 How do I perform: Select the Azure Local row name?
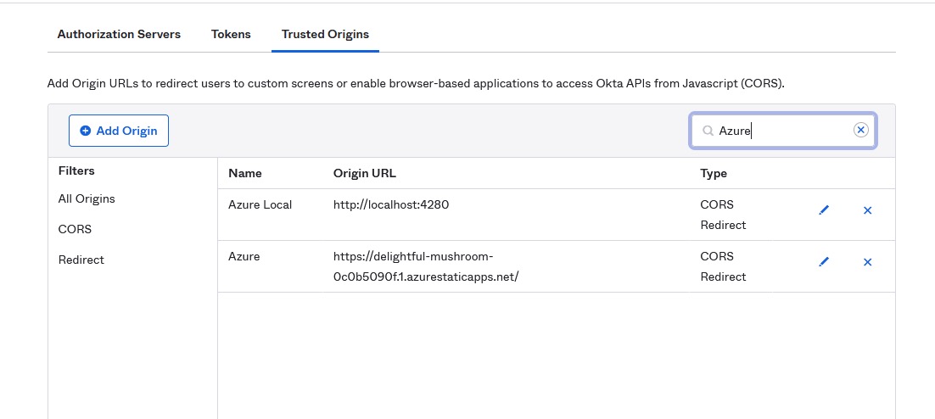pos(260,204)
